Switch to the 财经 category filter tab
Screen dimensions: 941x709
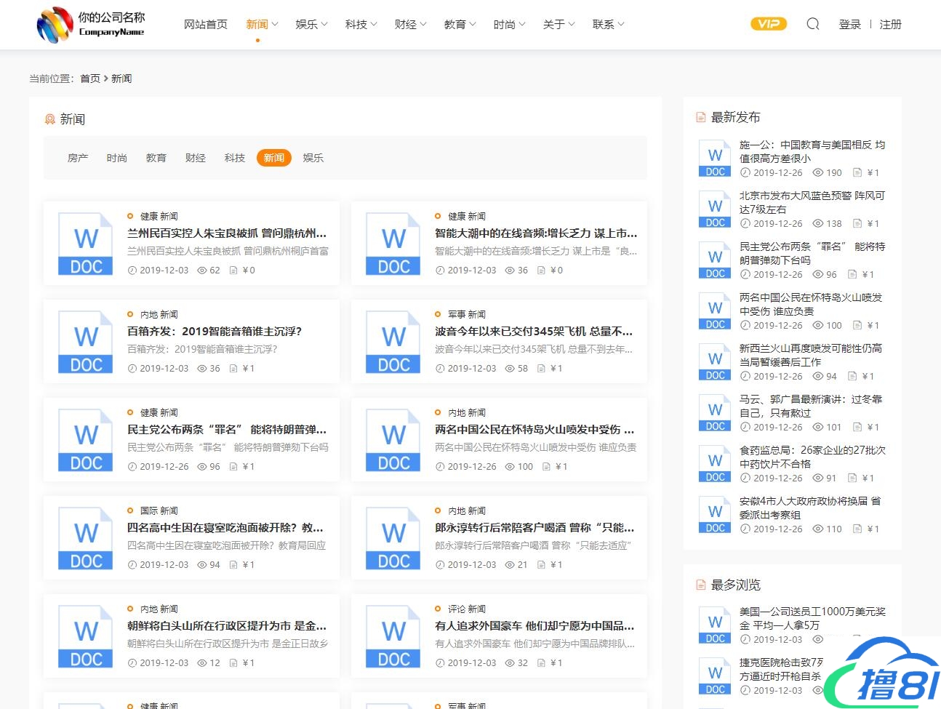(x=196, y=158)
